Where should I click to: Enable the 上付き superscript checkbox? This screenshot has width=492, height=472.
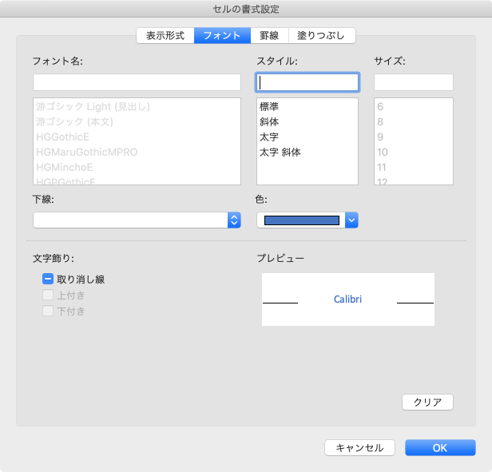click(48, 295)
